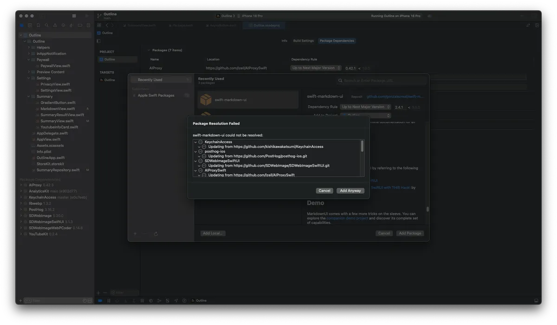Expand the Preview Content folder
This screenshot has height=325, width=557.
coord(28,72)
